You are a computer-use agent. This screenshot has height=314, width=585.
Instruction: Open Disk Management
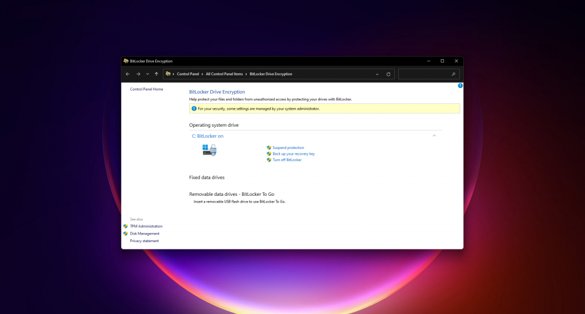point(145,234)
